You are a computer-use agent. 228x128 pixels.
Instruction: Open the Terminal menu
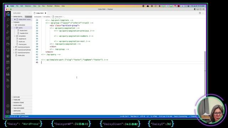(x=50, y=6)
